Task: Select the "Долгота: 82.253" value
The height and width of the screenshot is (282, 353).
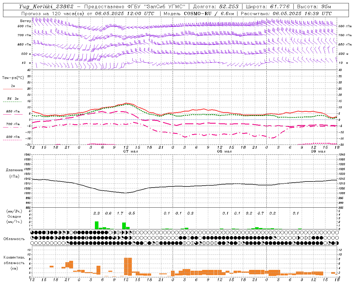Action: [x=216, y=7]
